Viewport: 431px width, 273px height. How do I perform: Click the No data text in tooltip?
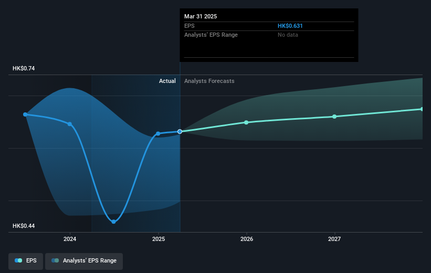pyautogui.click(x=288, y=35)
